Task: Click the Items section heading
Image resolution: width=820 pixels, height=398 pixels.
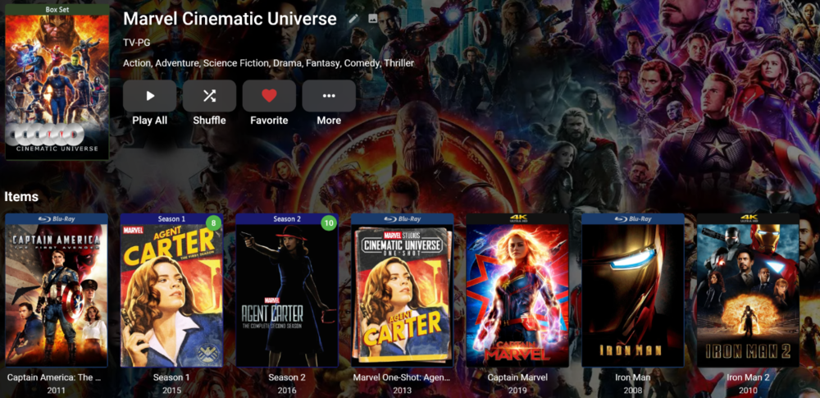Action: 21,197
